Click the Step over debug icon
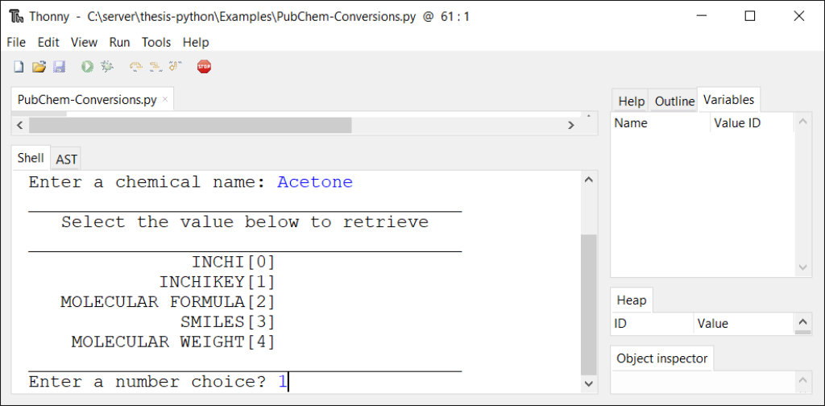Viewport: 825px width, 406px height. tap(135, 67)
